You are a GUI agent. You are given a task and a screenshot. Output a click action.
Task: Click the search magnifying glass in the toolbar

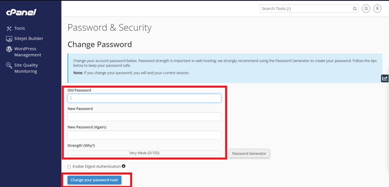point(355,8)
